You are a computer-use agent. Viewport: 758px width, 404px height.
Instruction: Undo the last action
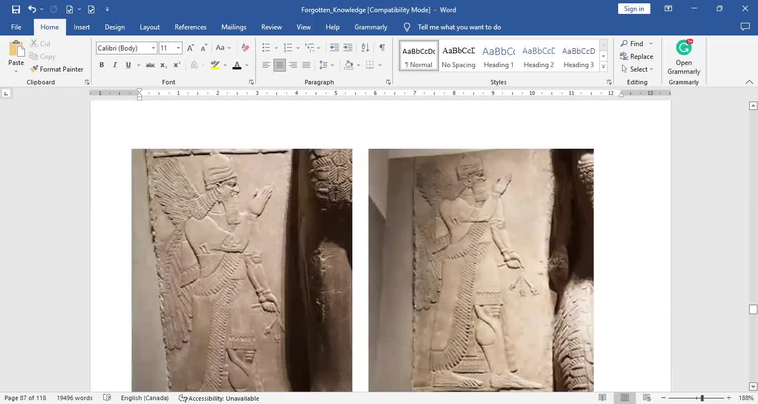pos(32,9)
